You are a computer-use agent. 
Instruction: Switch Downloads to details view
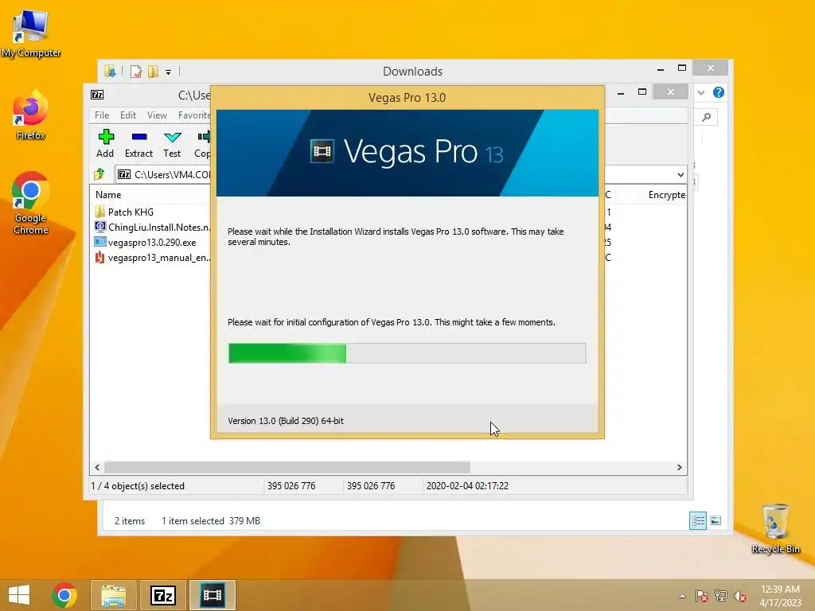pyautogui.click(x=697, y=520)
